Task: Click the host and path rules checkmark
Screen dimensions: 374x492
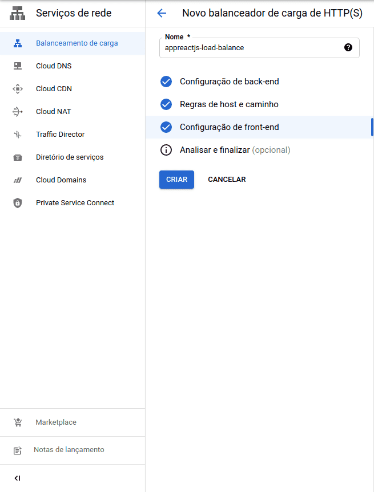Action: point(166,104)
